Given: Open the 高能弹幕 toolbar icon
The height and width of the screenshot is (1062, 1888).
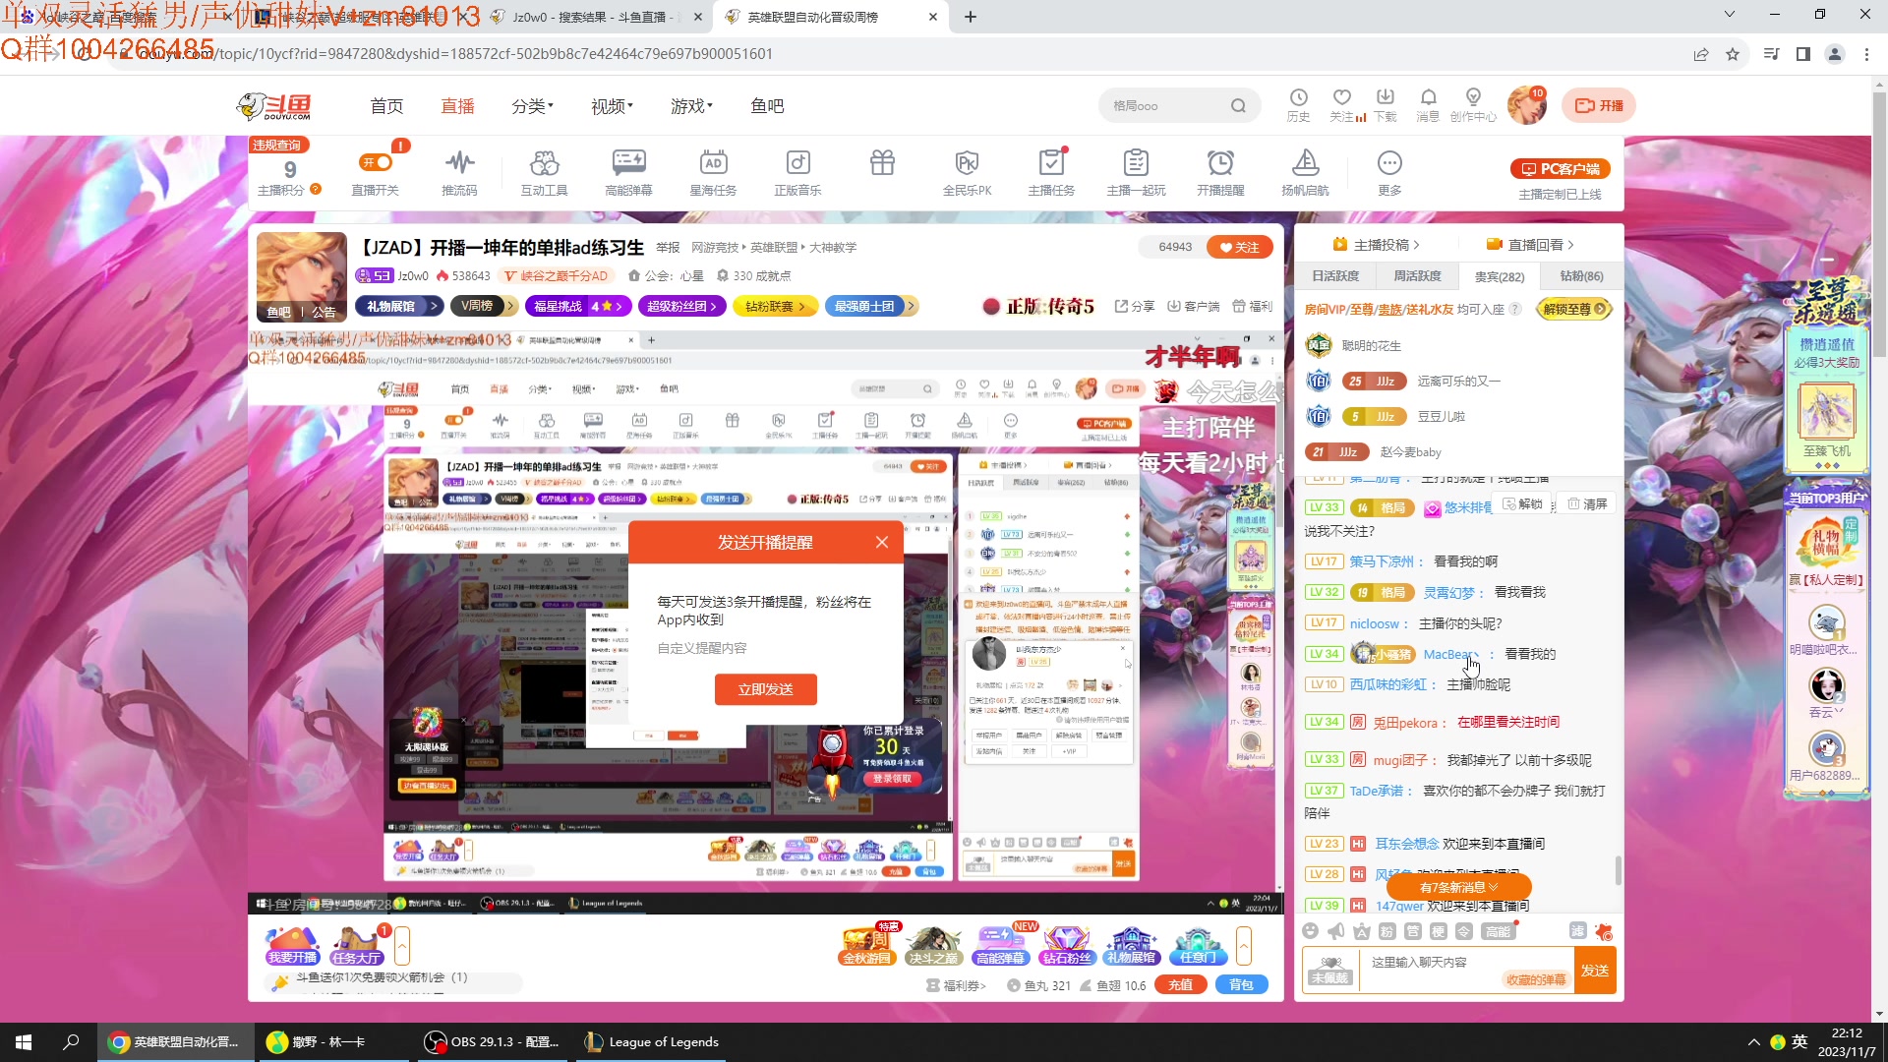Looking at the screenshot, I should coord(628,171).
